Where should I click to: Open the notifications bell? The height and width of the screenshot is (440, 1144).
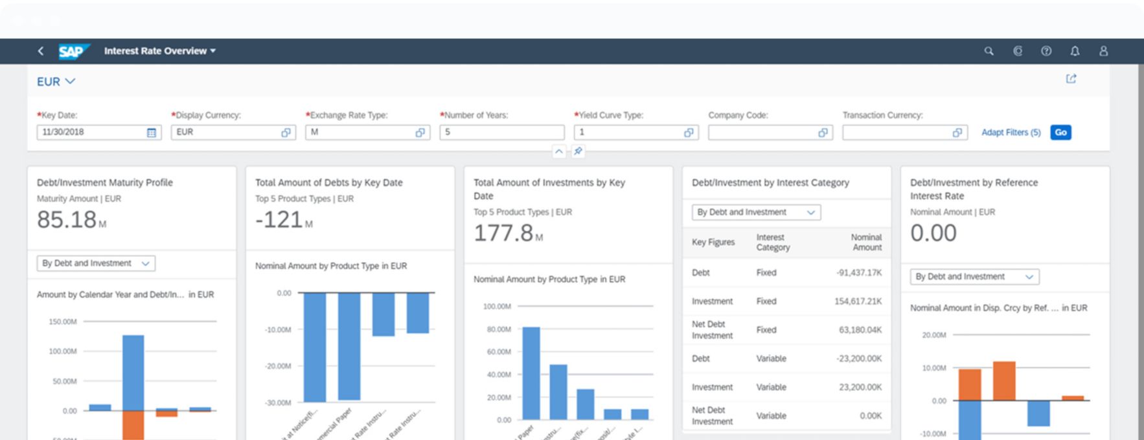[x=1075, y=51]
